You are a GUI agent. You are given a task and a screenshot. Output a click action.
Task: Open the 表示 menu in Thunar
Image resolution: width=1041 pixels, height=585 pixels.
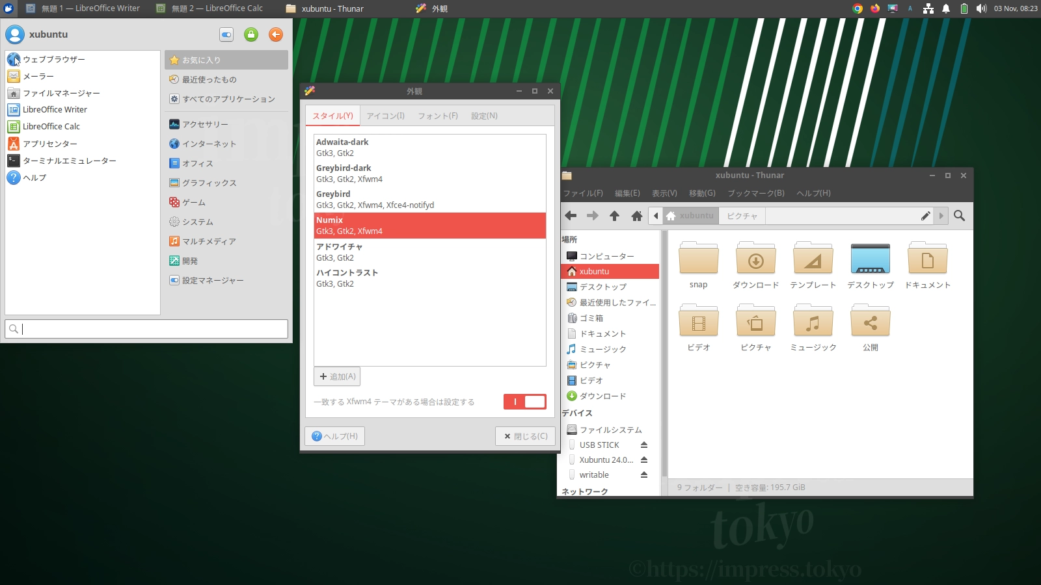665,193
